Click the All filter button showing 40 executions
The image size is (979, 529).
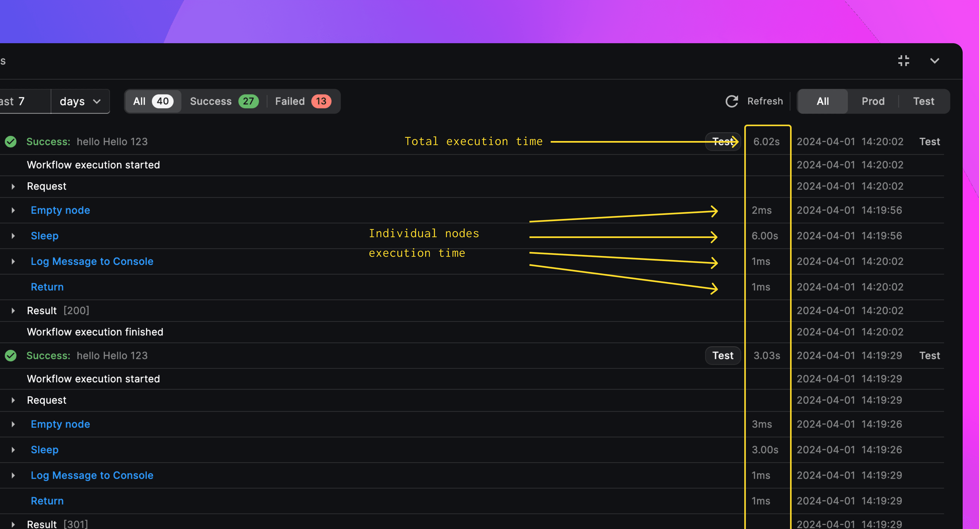coord(151,101)
